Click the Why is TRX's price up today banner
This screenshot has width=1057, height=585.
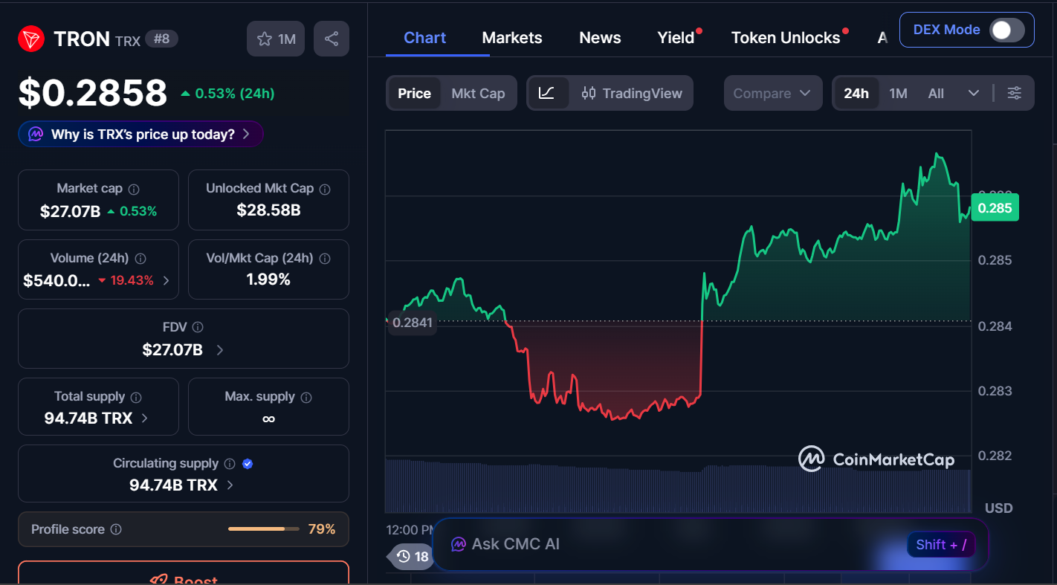click(x=140, y=134)
